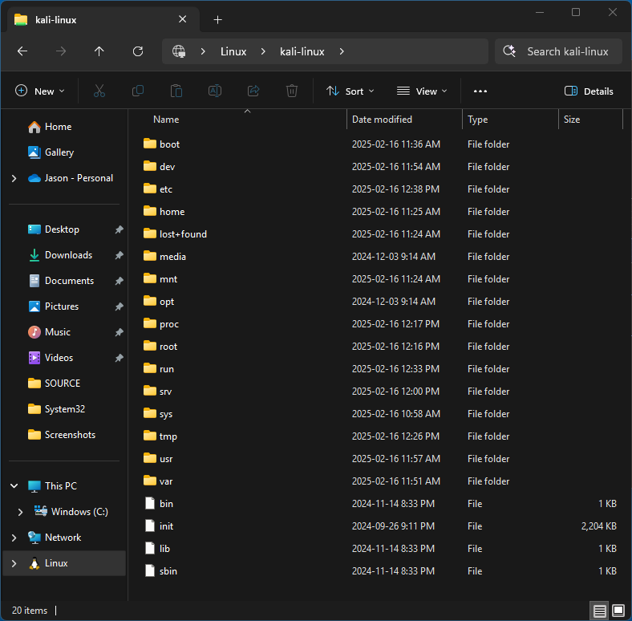
Task: Open chevron after Linux in address bar
Action: 263,51
